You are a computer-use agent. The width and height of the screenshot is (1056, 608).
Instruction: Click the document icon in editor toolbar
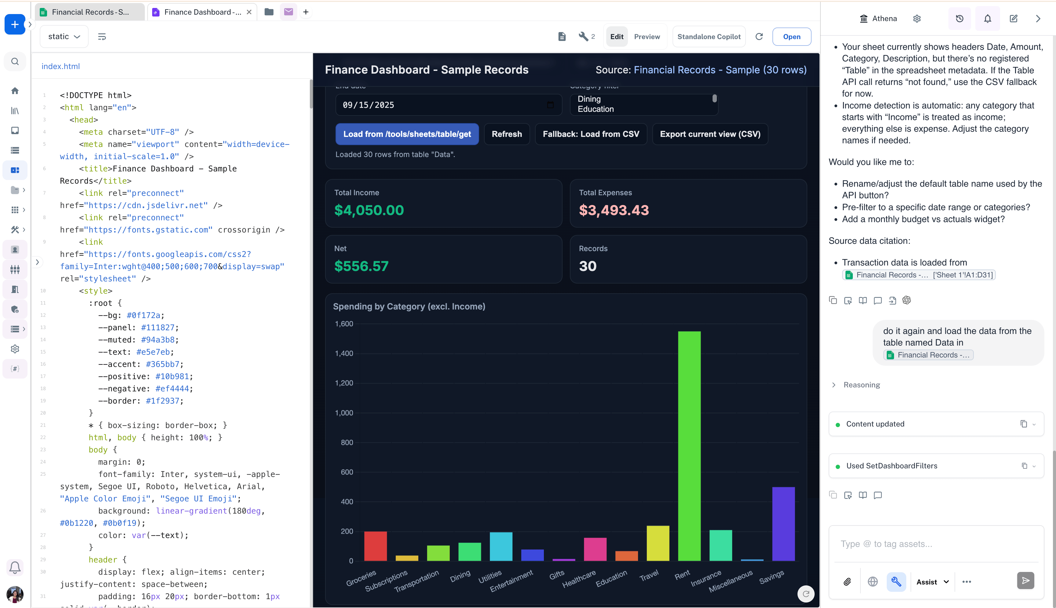(x=562, y=37)
